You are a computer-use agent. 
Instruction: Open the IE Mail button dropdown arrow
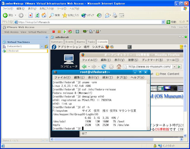[x=110, y=15]
